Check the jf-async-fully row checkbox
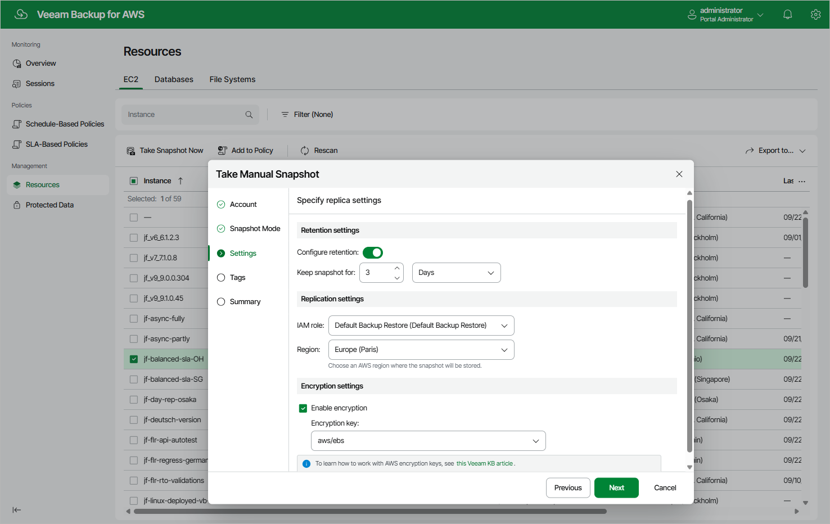The width and height of the screenshot is (830, 524). (134, 319)
